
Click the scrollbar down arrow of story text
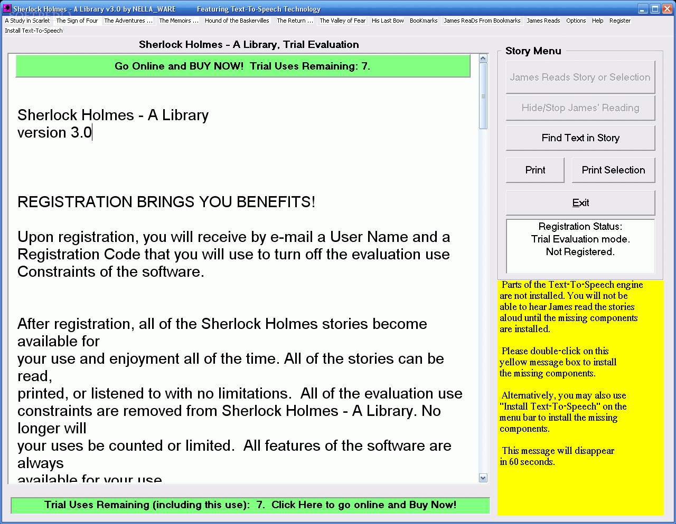coord(483,478)
